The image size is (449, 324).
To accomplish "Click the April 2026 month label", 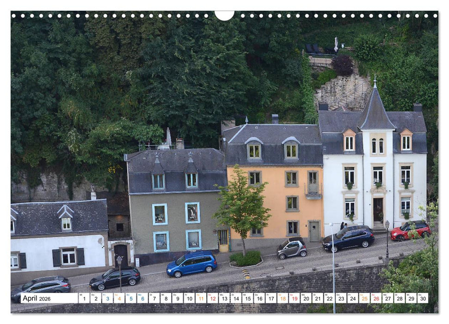I will click(37, 298).
